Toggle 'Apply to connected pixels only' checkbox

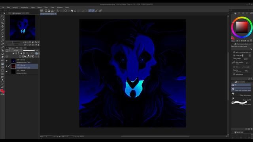234,52
